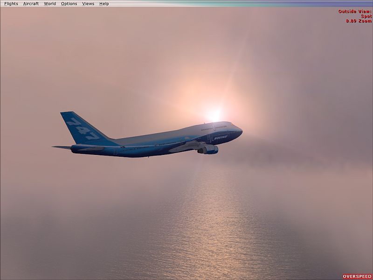Click the '0.89 Zoom' readout text

359,21
